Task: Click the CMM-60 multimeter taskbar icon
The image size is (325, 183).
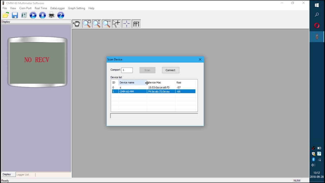Action: [317, 37]
